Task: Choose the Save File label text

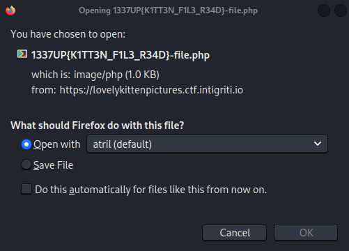Action: (53, 165)
